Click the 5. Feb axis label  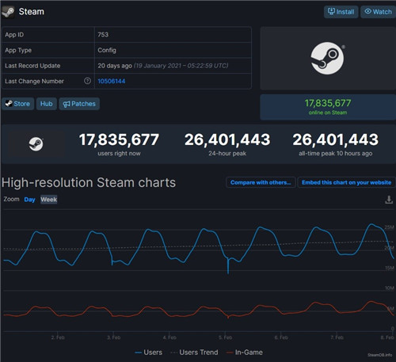225,337
